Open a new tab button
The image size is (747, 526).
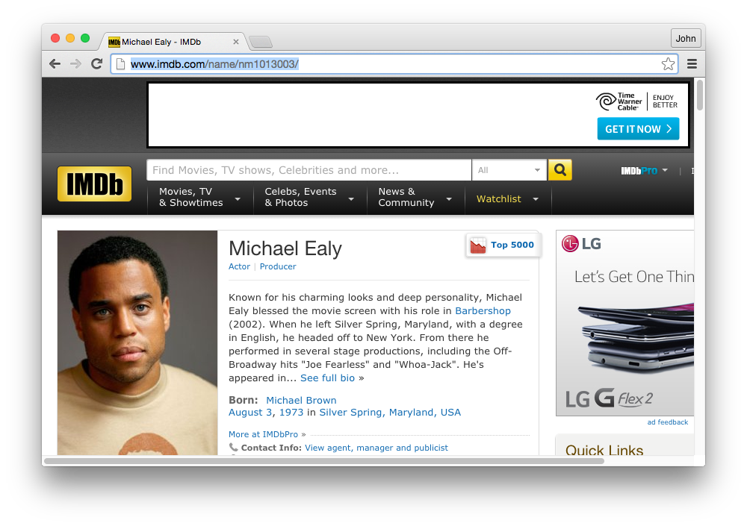pos(261,42)
